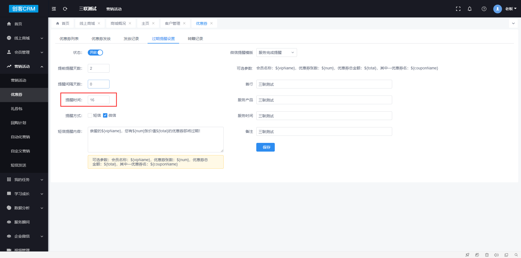This screenshot has width=521, height=258.
Task: Expand the 会员管理 sidebar menu
Action: 42,53
